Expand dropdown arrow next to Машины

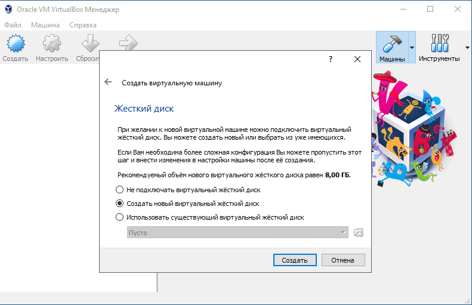[412, 48]
